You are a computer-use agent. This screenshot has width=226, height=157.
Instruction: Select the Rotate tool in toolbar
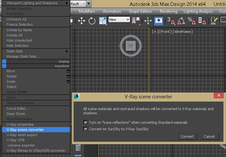92,21
